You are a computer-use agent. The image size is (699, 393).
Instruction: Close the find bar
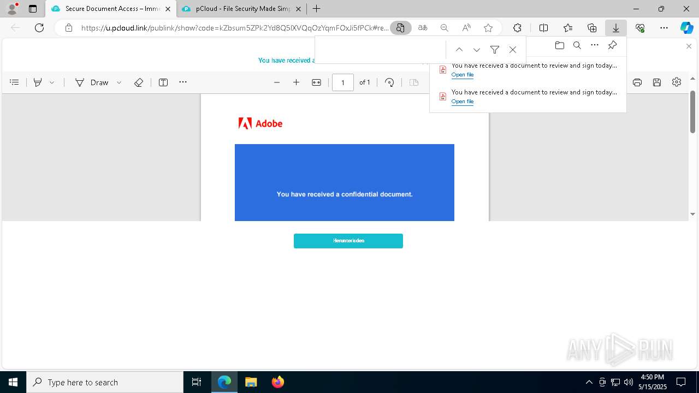click(x=513, y=50)
